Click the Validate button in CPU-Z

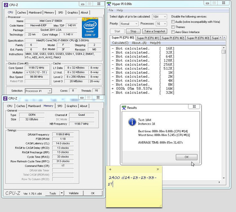point(73,193)
